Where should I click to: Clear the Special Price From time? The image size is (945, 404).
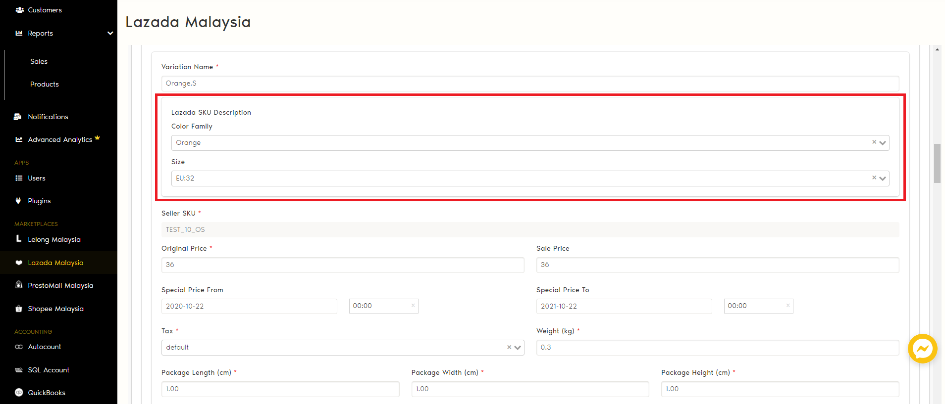pos(413,306)
